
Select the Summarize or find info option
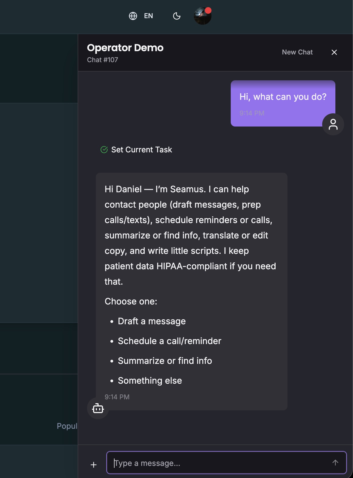165,361
